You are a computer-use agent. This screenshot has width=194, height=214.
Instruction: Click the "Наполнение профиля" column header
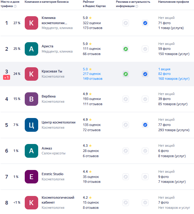pyautogui.click(x=174, y=2)
